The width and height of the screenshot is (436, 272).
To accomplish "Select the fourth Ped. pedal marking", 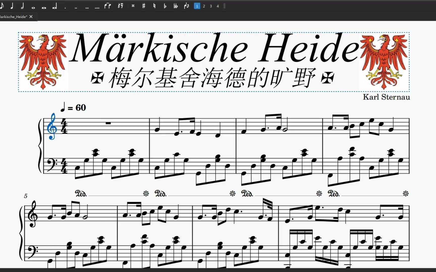I will [334, 193].
